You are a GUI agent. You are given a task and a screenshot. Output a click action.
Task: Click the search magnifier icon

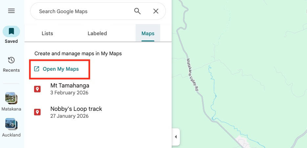tap(137, 11)
